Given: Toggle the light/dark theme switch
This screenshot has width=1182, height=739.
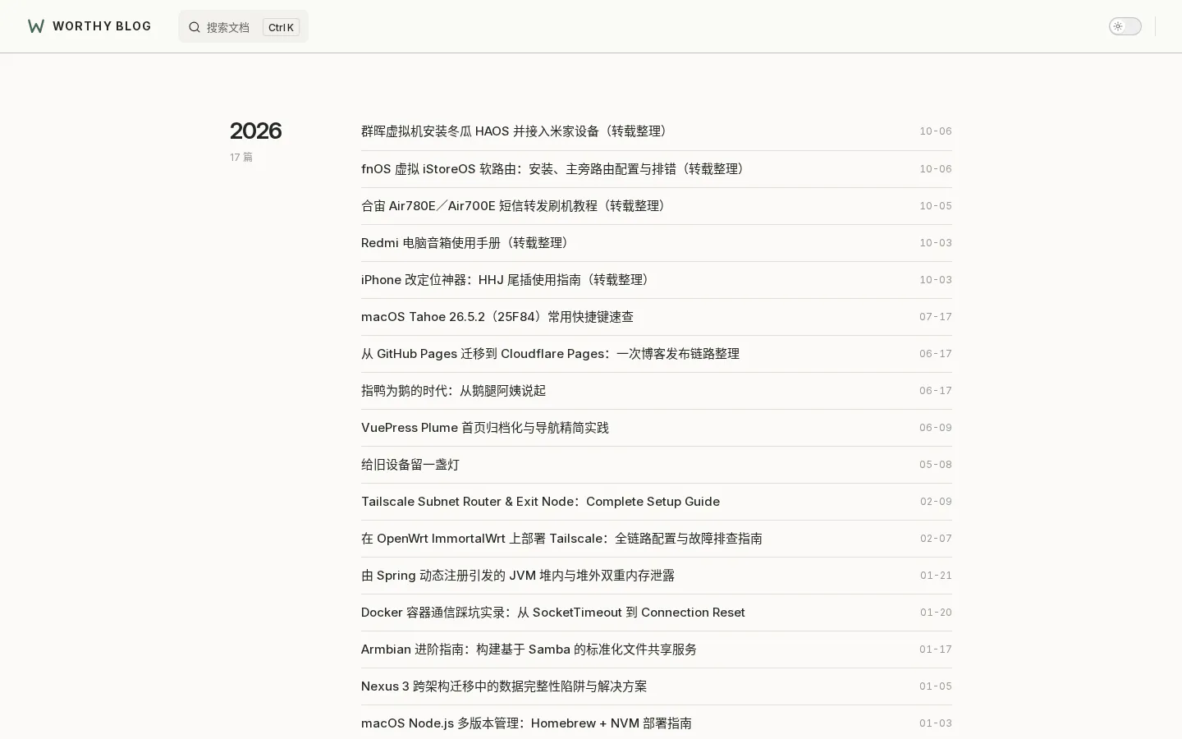Looking at the screenshot, I should click(1125, 26).
